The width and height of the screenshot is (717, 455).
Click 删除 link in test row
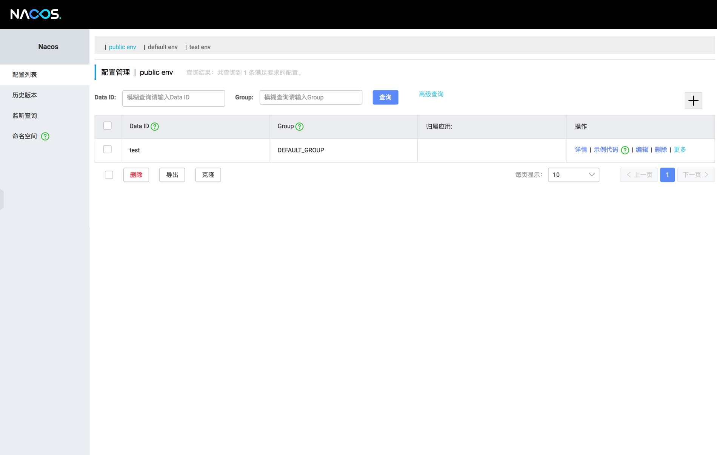[660, 150]
